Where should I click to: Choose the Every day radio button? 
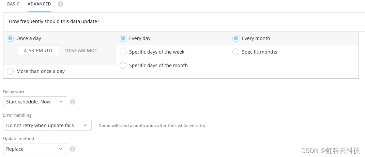pos(123,38)
